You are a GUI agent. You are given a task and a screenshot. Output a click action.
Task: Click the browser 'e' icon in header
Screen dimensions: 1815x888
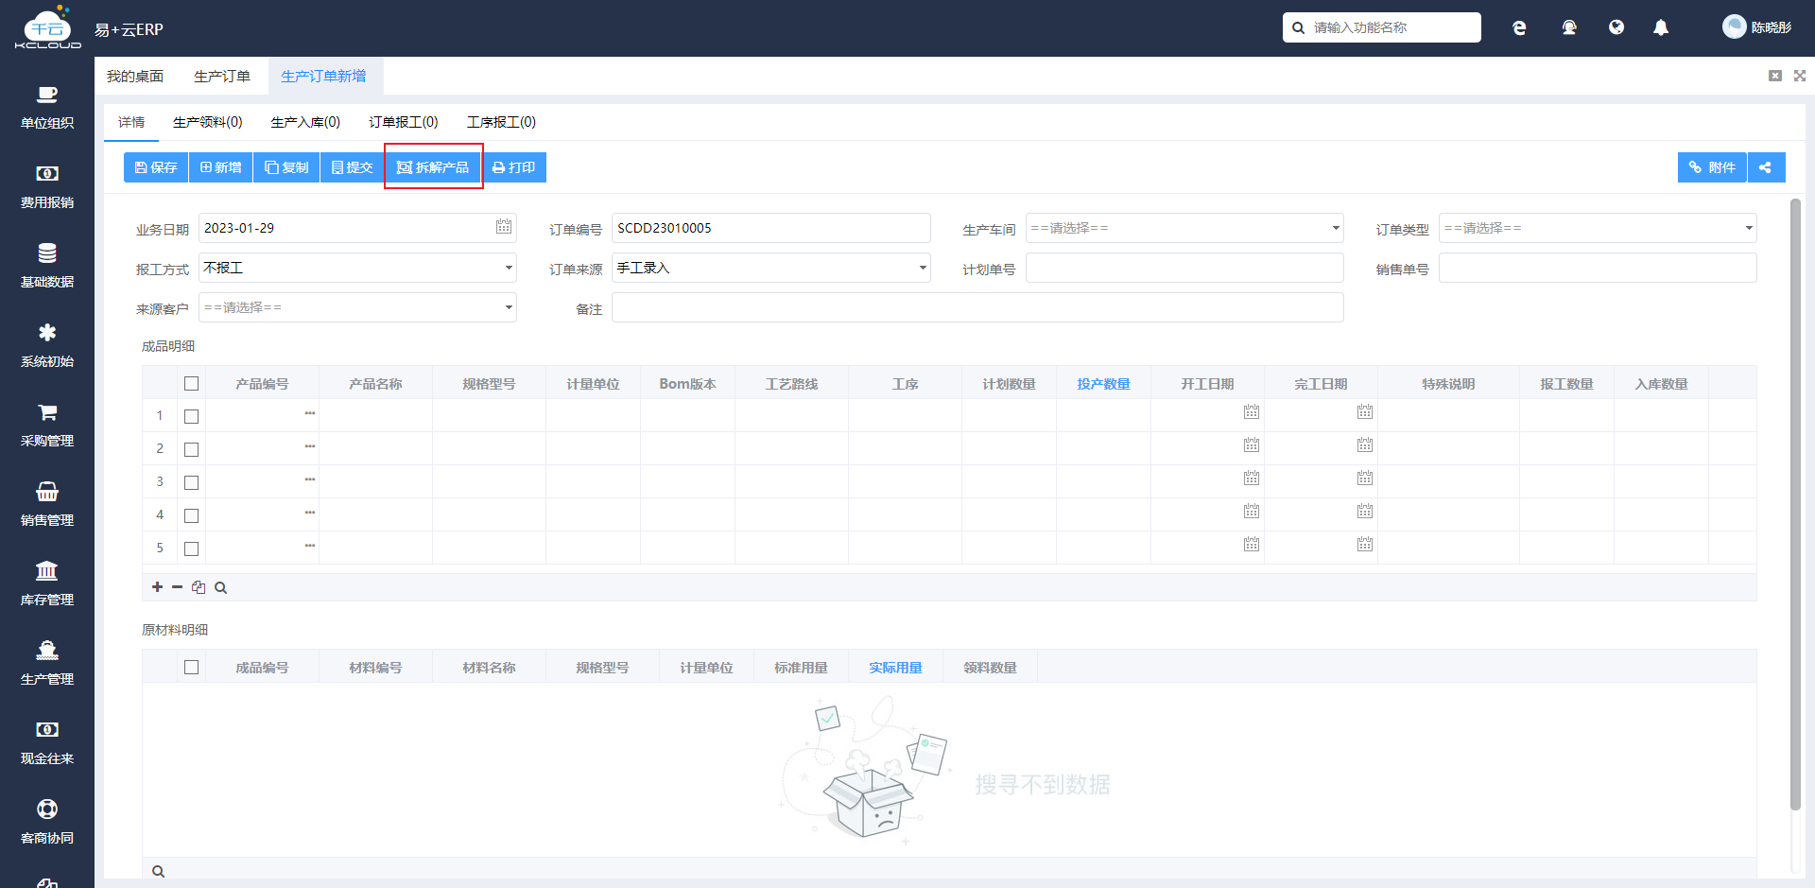(x=1519, y=28)
